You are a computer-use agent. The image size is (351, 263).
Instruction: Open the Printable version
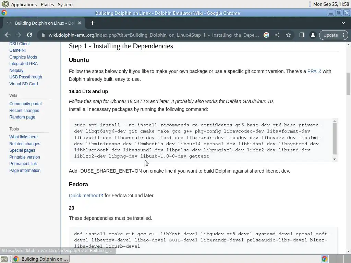[25, 157]
